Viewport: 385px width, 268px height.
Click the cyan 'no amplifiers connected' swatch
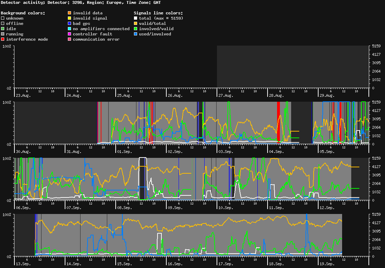point(70,29)
